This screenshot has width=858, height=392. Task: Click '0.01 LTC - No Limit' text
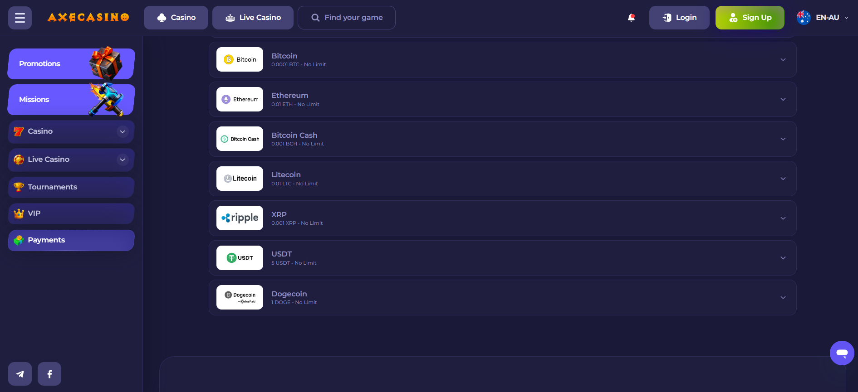(294, 184)
